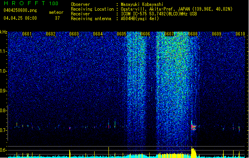Click the 0.6 kHz axis tick label

(3, 150)
